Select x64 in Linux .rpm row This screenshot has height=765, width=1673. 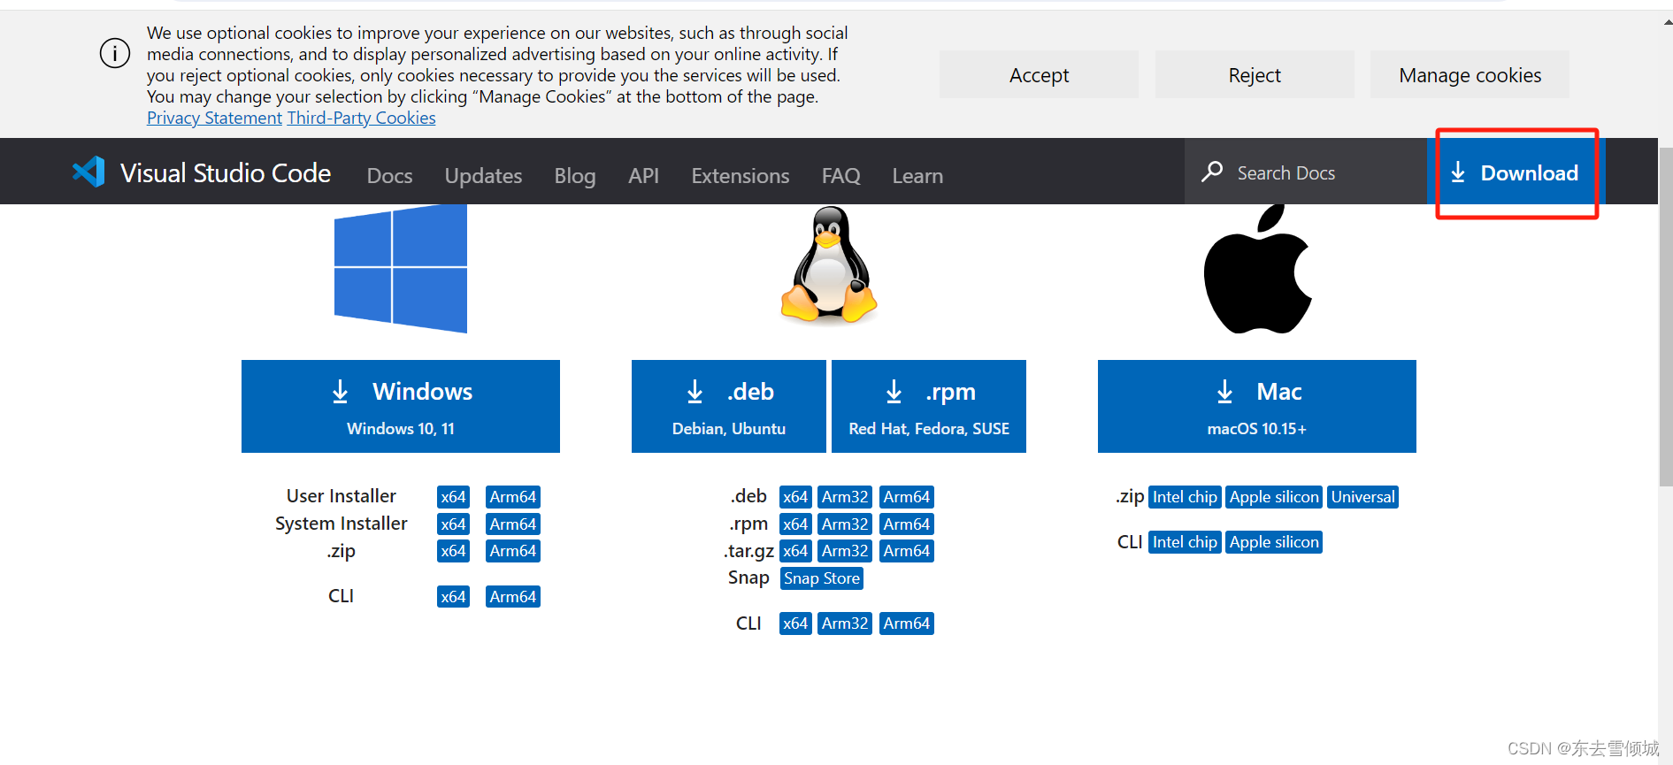[x=795, y=524]
